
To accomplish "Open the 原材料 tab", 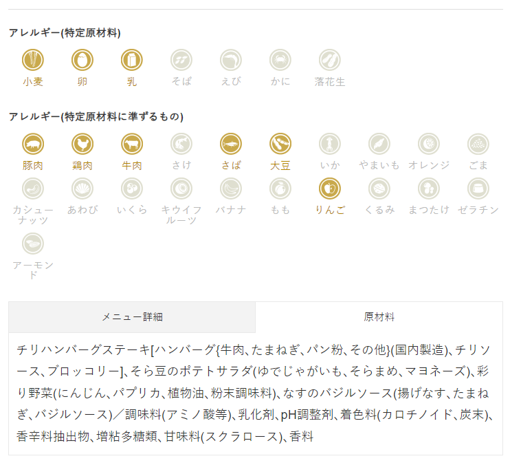I will [x=379, y=317].
